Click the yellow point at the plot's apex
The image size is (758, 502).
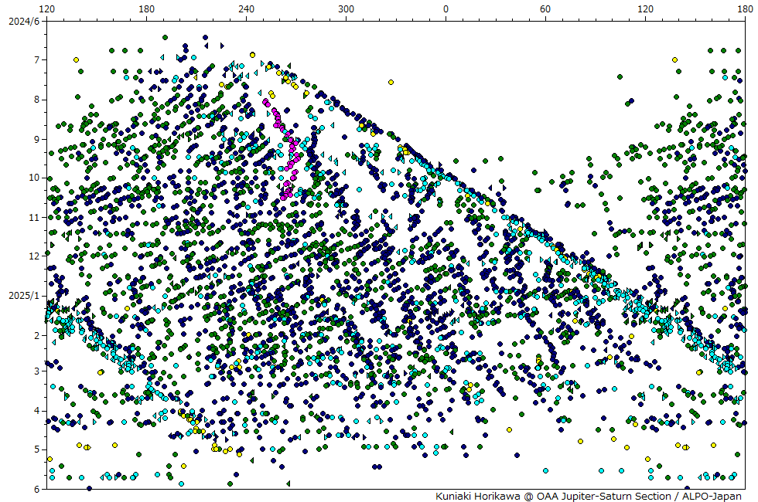point(253,55)
